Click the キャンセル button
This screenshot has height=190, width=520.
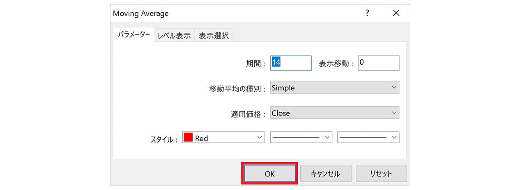pos(326,174)
